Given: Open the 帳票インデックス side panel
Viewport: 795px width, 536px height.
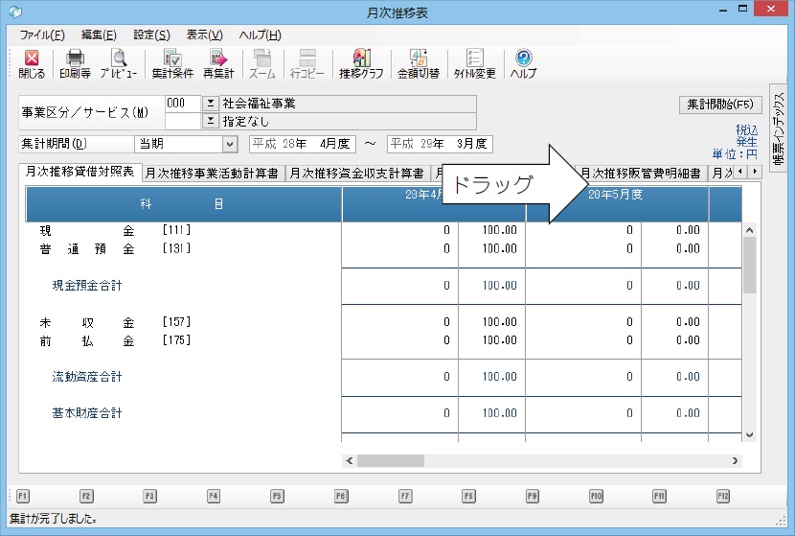Looking at the screenshot, I should tap(779, 129).
